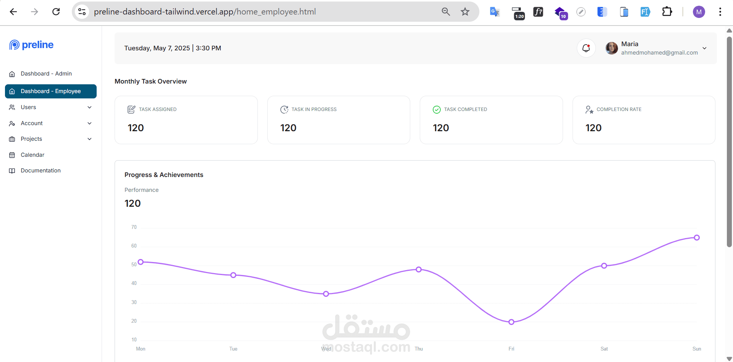
Task: Open the fonts 'f?' extension
Action: [538, 12]
